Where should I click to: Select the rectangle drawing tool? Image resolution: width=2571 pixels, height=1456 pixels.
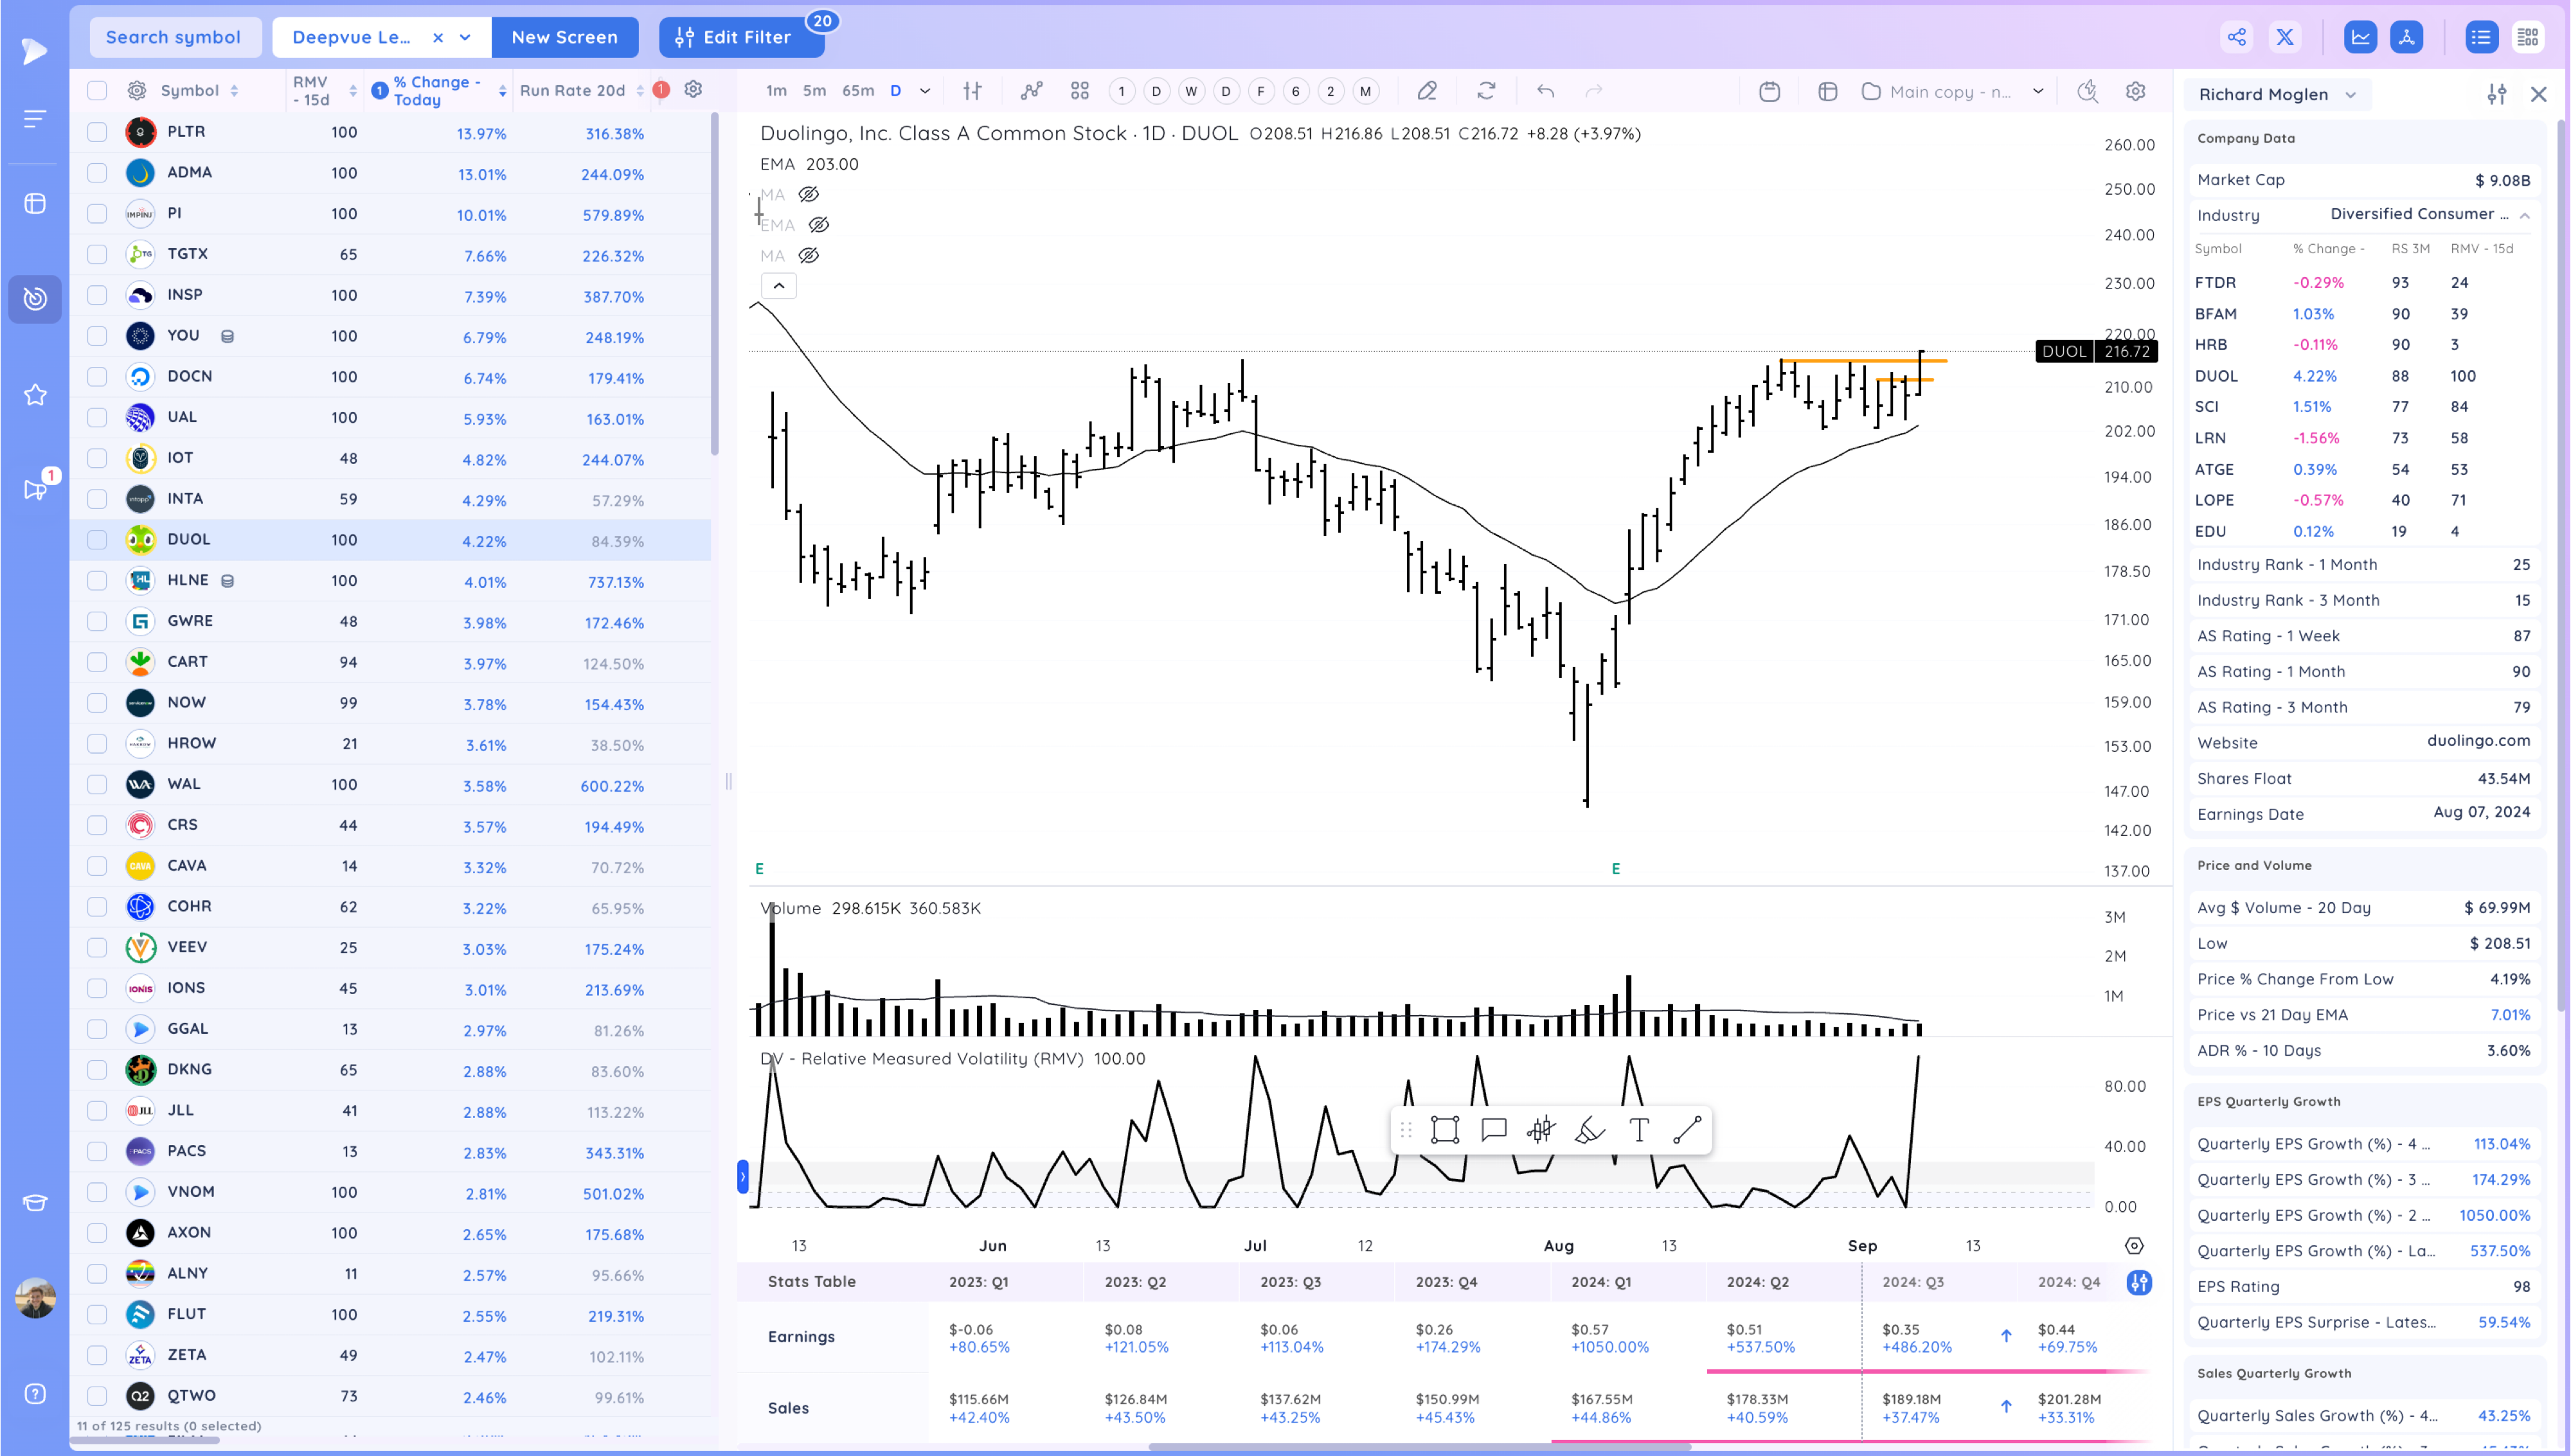(x=1445, y=1130)
